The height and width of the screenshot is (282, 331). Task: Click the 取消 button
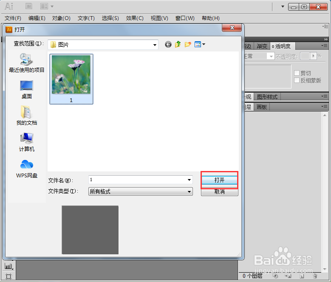click(219, 192)
